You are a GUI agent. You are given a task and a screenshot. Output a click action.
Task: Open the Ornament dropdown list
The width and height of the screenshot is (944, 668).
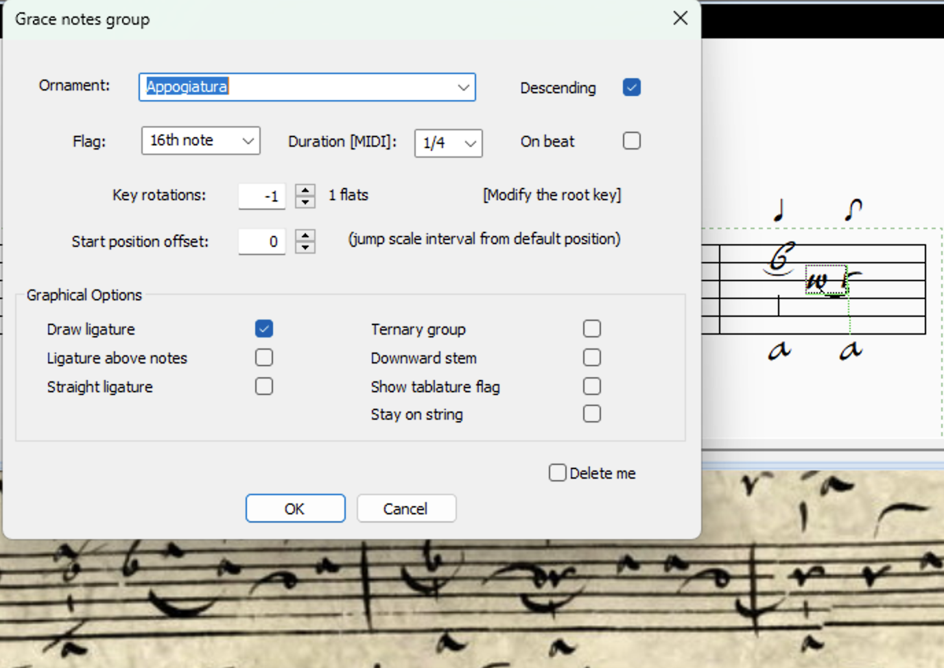[x=463, y=88]
